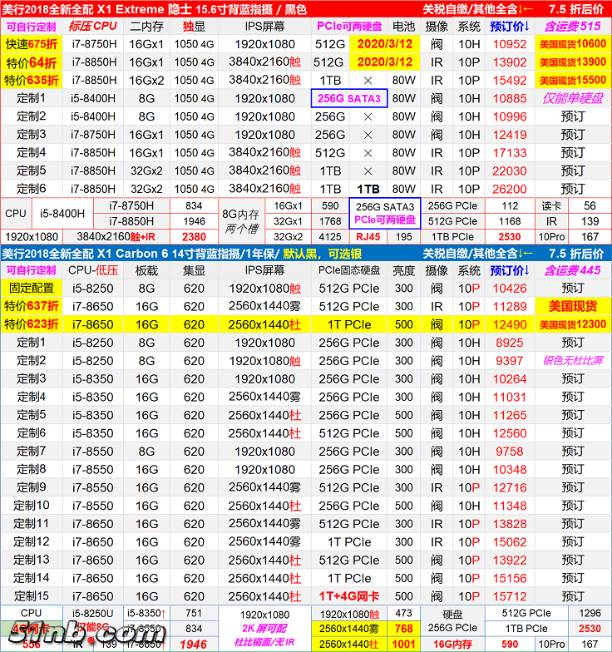Select the 26200 price in the Extreme table
The height and width of the screenshot is (652, 612).
(x=510, y=189)
